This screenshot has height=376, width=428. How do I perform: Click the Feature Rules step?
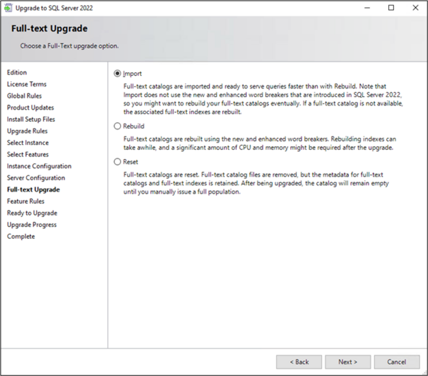tap(26, 201)
